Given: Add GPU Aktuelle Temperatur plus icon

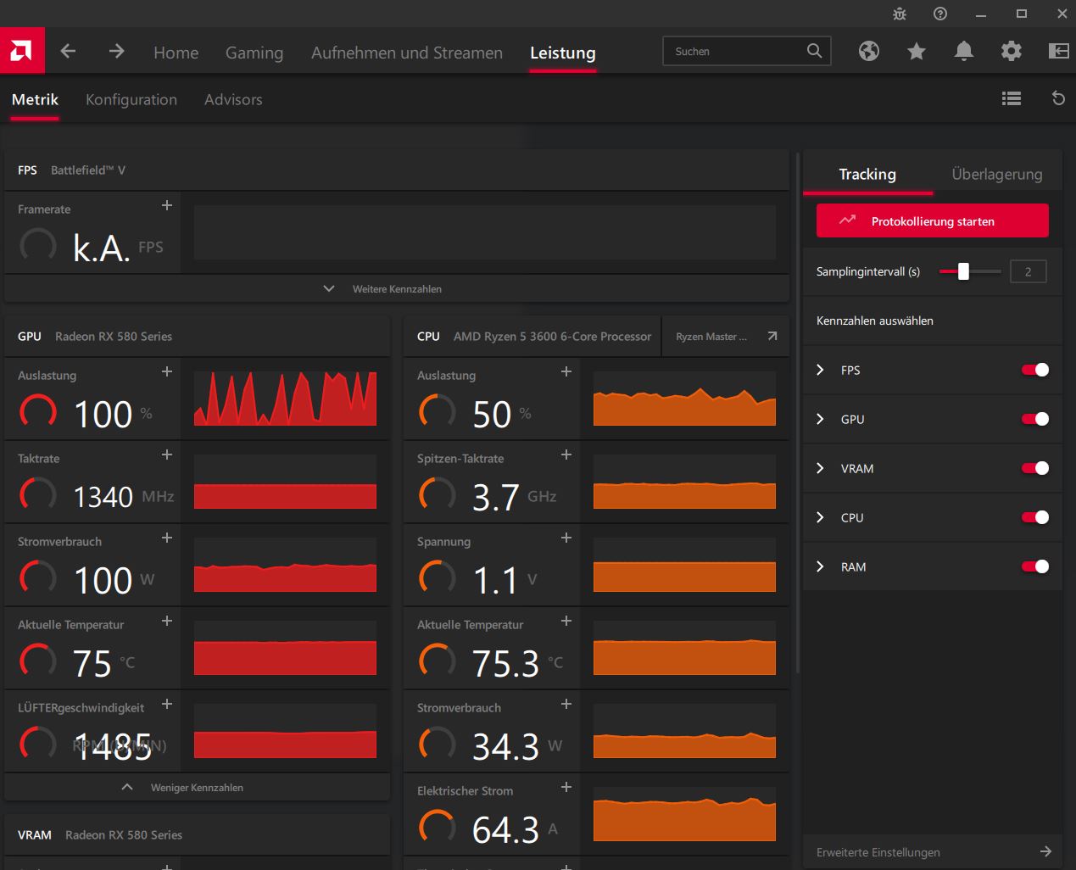Looking at the screenshot, I should coord(167,621).
